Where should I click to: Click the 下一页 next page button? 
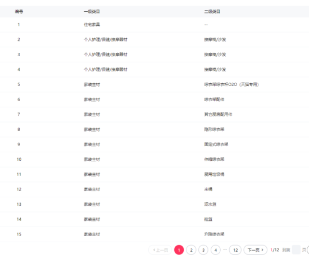pyautogui.click(x=256, y=250)
